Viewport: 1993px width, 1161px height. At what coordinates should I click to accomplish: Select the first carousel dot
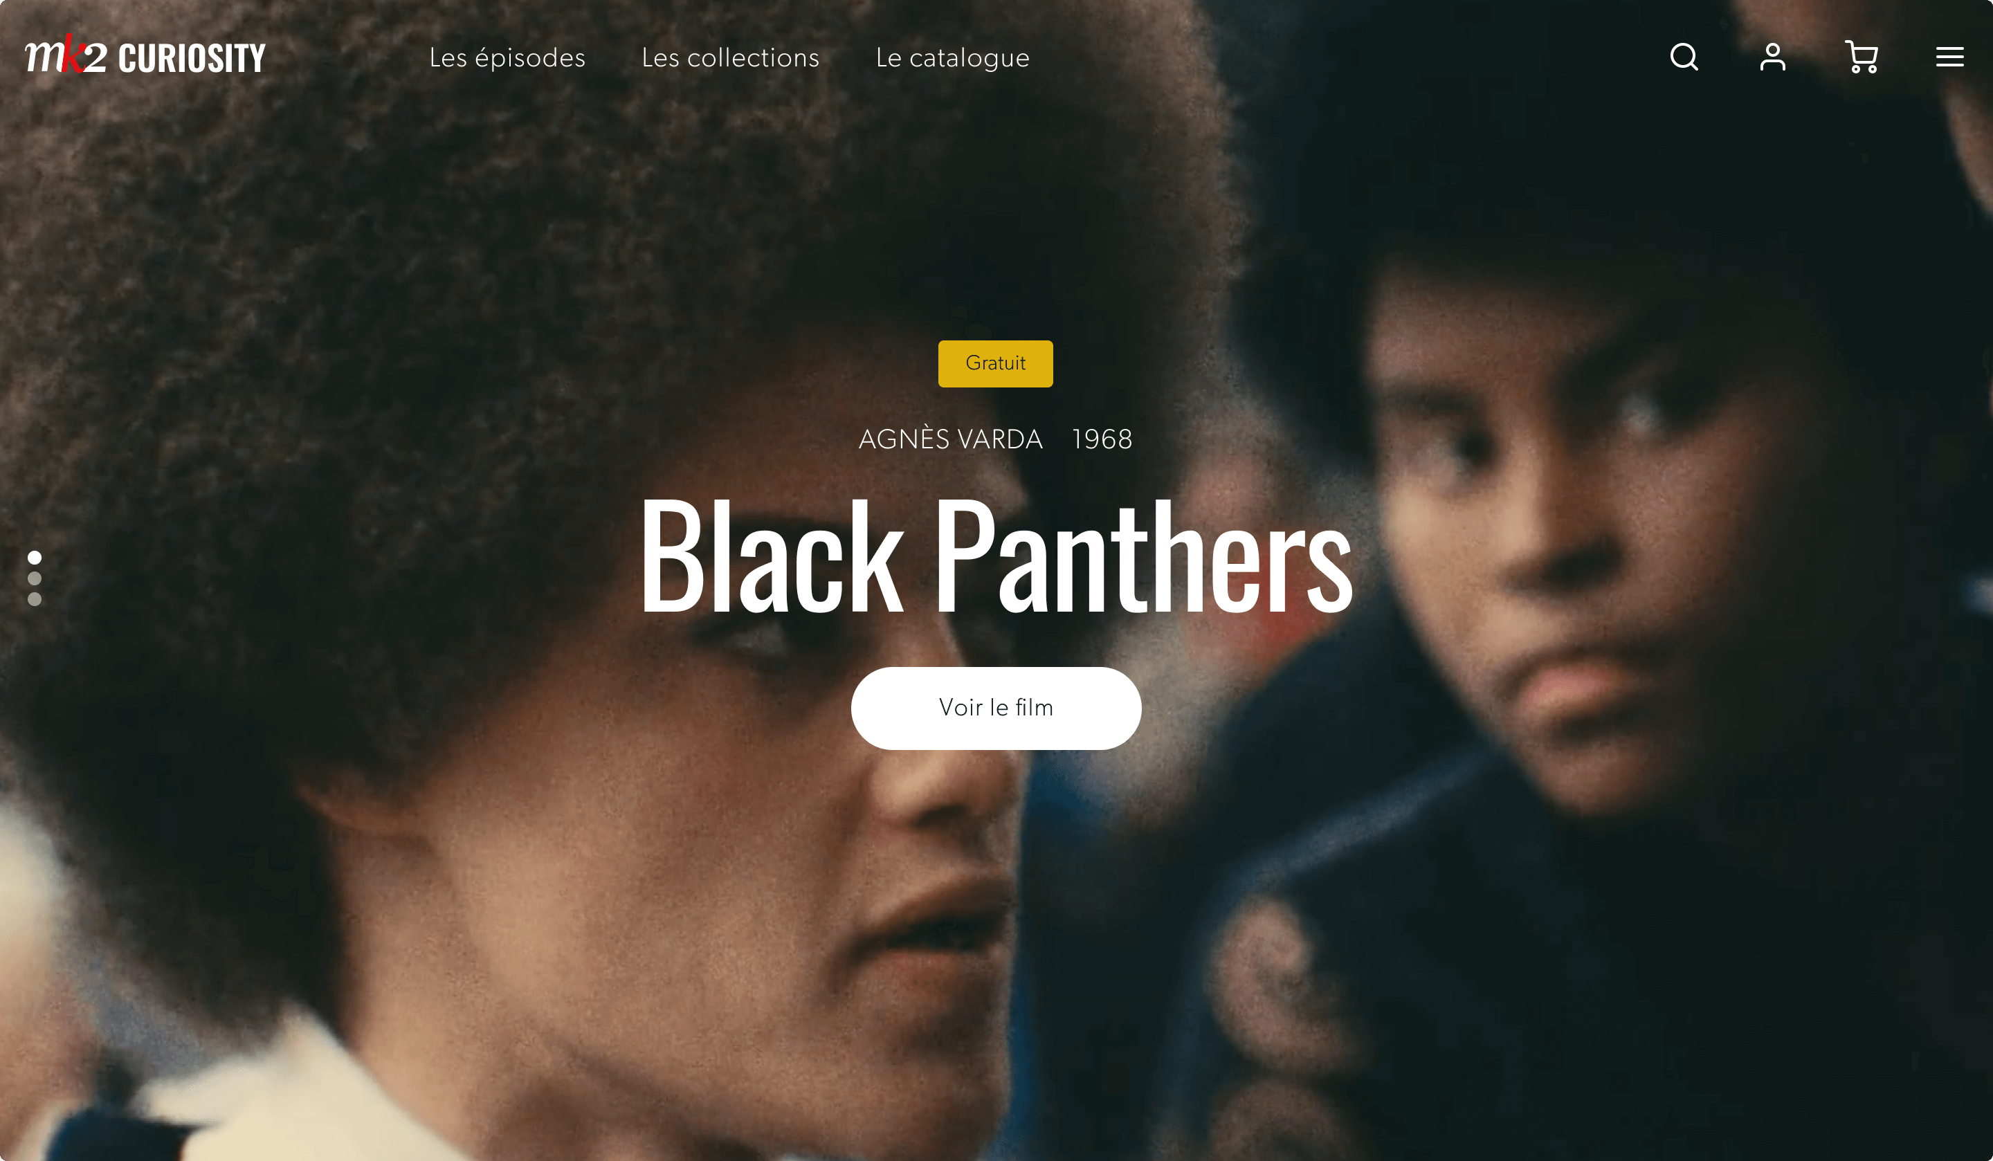(x=35, y=558)
